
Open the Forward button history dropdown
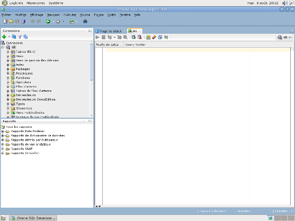tap(63, 21)
